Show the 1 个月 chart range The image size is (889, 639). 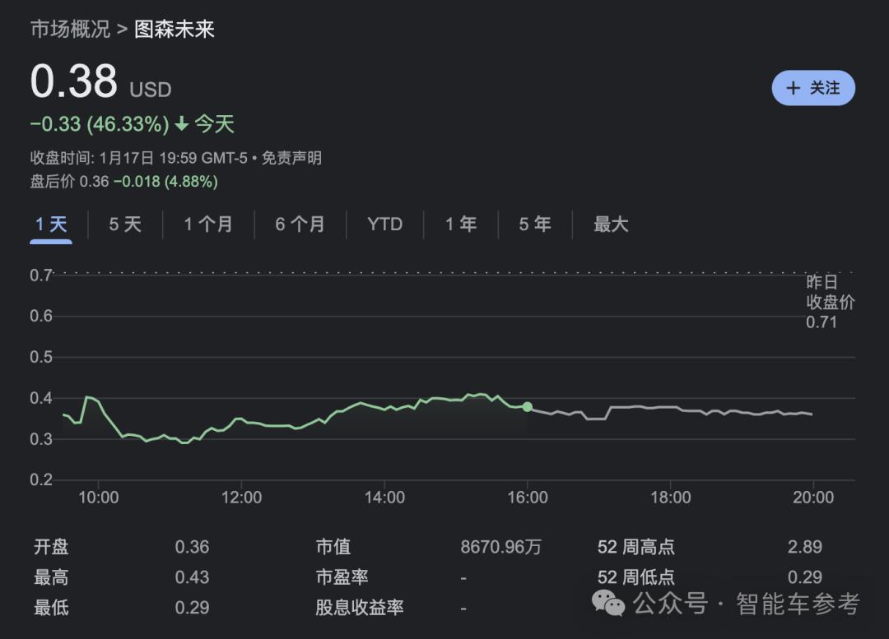coord(207,225)
